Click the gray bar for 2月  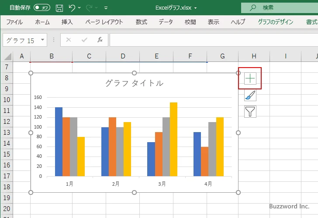(120, 152)
